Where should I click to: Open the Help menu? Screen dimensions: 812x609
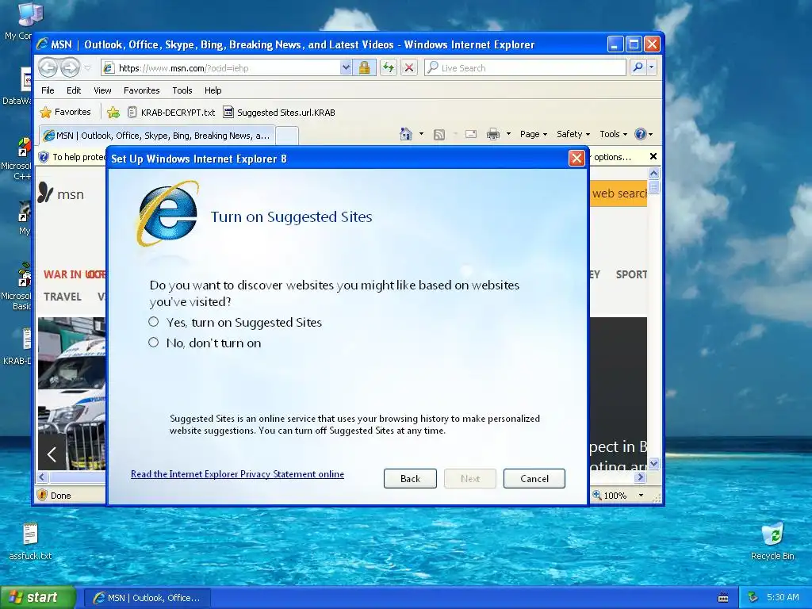coord(213,90)
